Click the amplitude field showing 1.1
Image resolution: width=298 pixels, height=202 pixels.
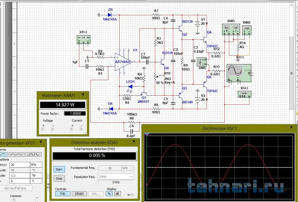click(20, 175)
